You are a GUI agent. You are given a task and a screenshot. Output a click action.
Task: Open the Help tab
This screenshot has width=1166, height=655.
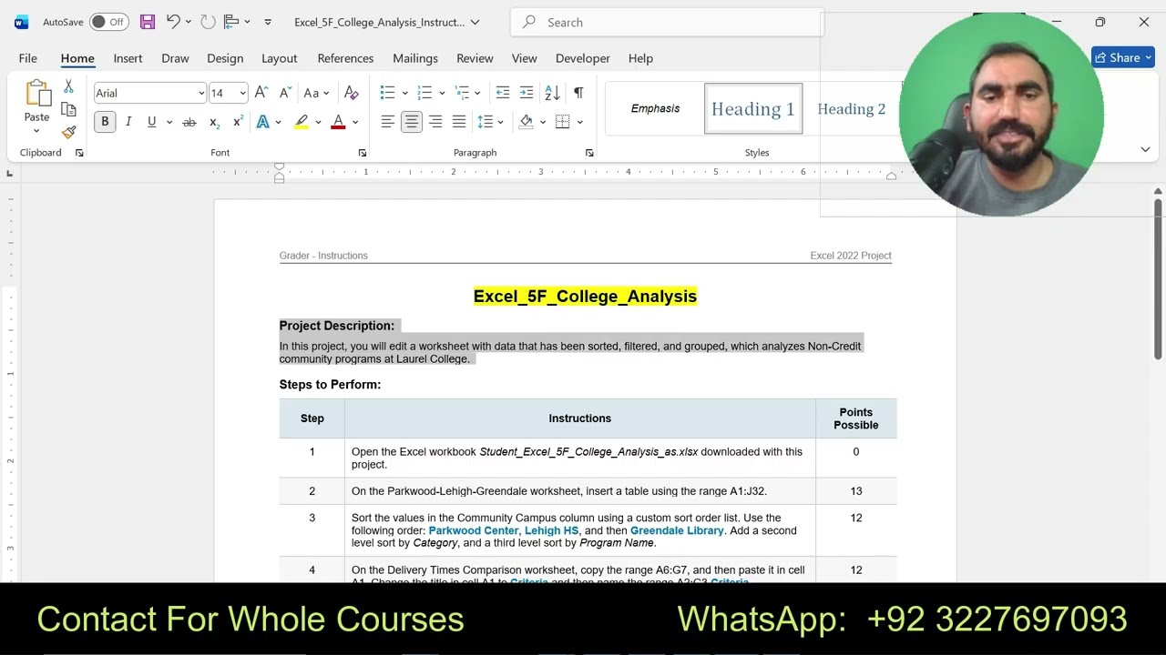point(640,58)
